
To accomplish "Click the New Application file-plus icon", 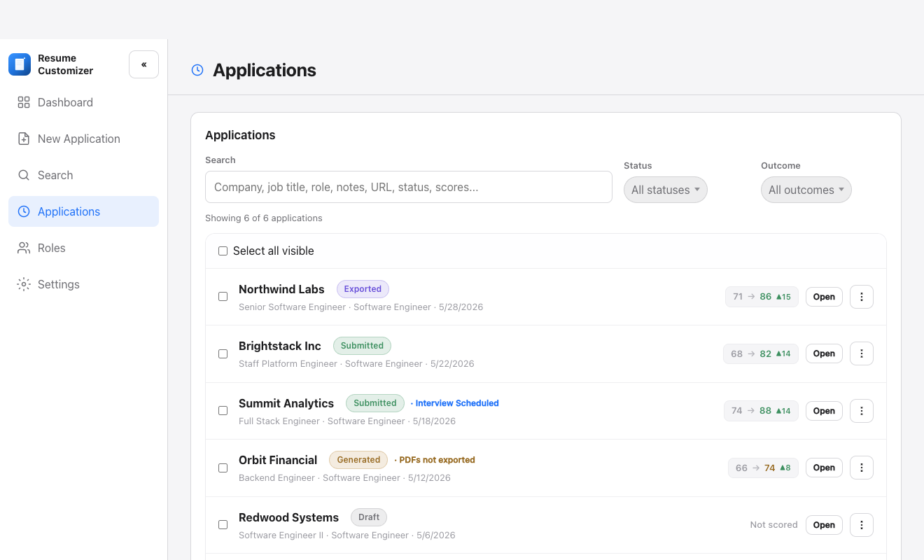I will pos(24,139).
